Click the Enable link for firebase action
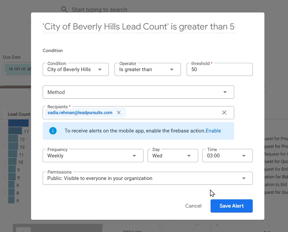Screen dimensions: 288x232 pos(213,131)
